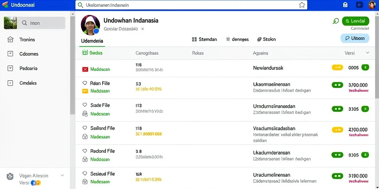Open user avatar in top right corner
This screenshot has height=189, width=379.
coord(372,5)
